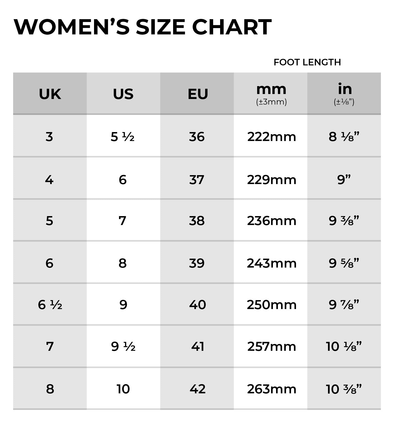
Task: Click the US size 9 ½ cell
Action: click(x=123, y=347)
